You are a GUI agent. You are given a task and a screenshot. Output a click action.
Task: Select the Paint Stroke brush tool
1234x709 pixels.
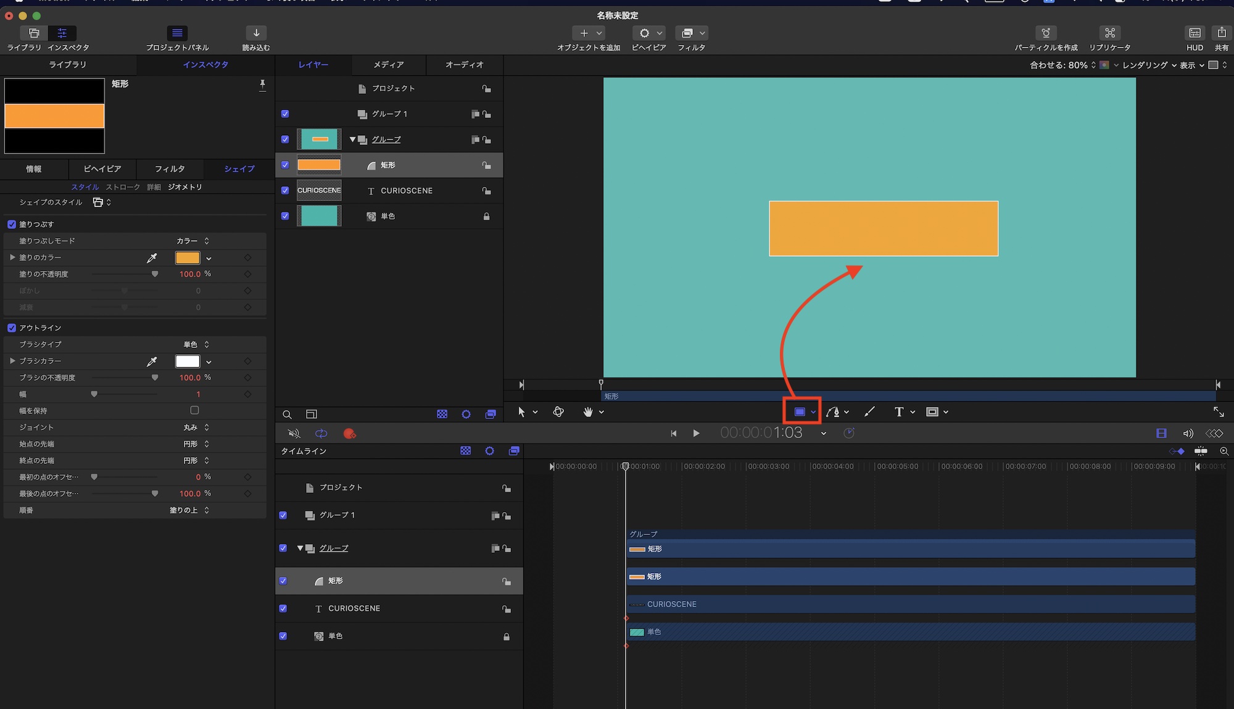(869, 412)
